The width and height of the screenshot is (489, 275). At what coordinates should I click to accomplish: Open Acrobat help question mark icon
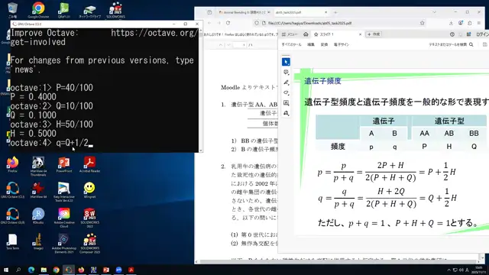pyautogui.click(x=452, y=34)
